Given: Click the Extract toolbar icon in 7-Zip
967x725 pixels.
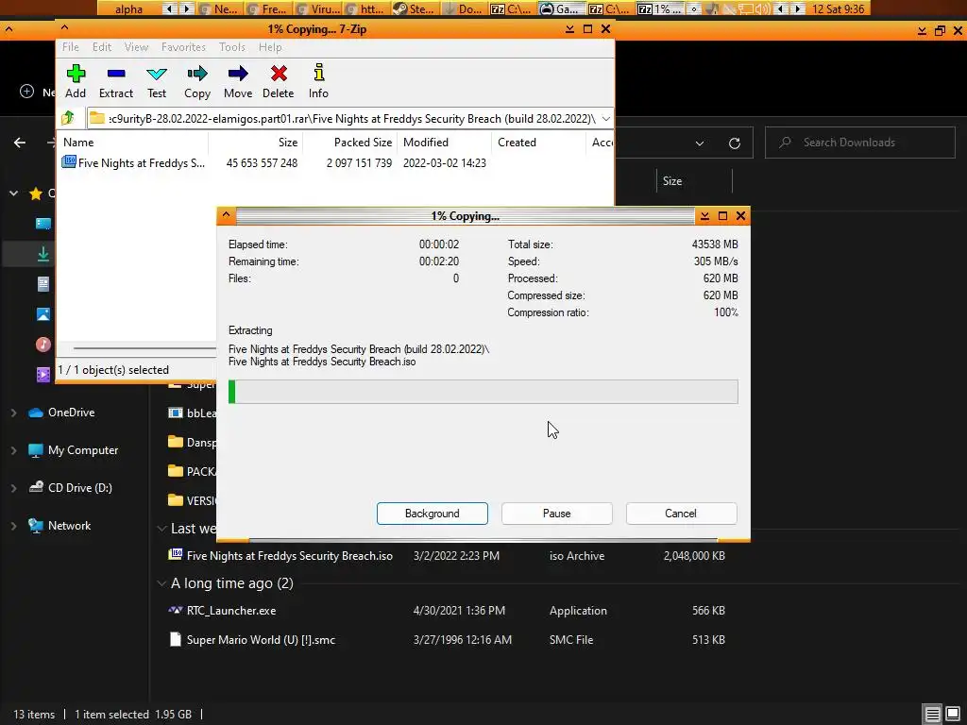Looking at the screenshot, I should point(116,74).
